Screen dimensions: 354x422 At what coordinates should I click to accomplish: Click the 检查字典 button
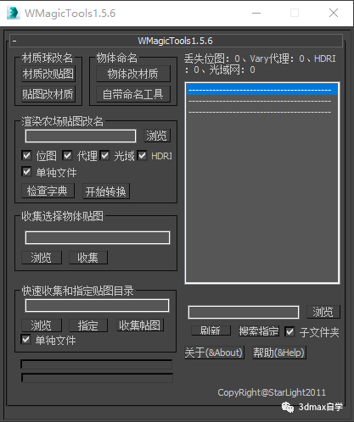click(x=48, y=191)
